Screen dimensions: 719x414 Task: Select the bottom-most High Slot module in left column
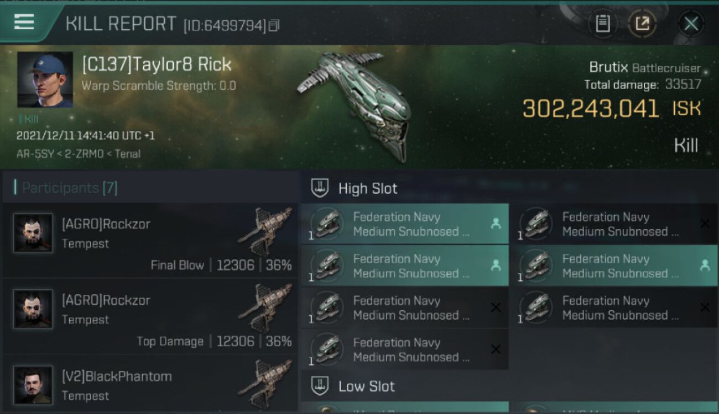click(404, 349)
